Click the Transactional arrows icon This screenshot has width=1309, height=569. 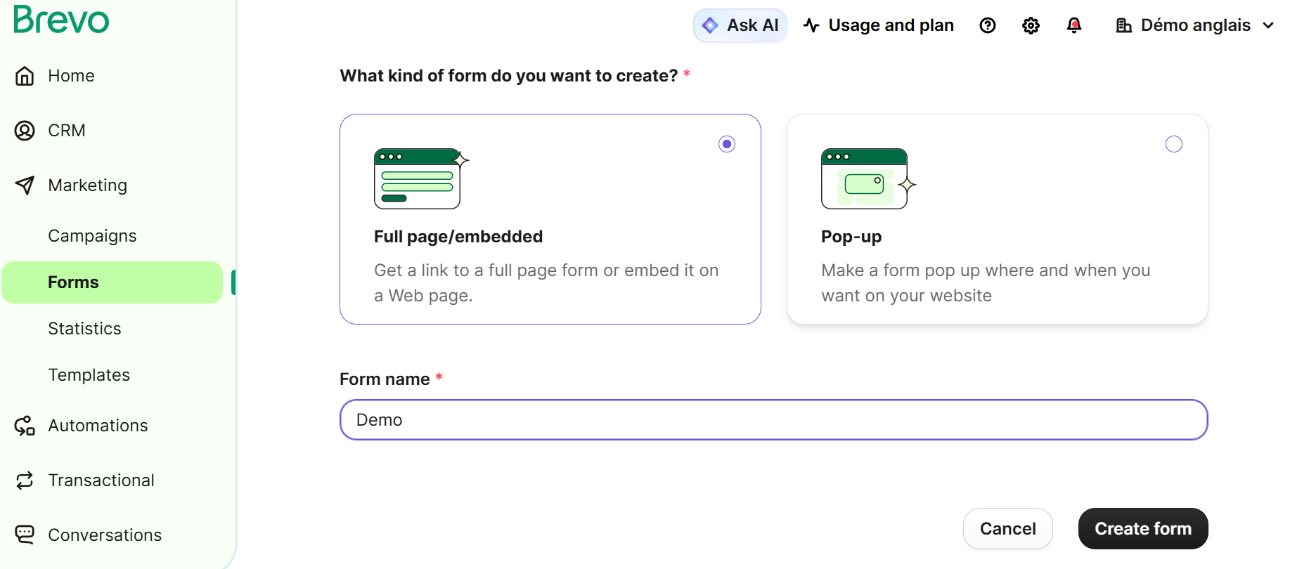25,480
